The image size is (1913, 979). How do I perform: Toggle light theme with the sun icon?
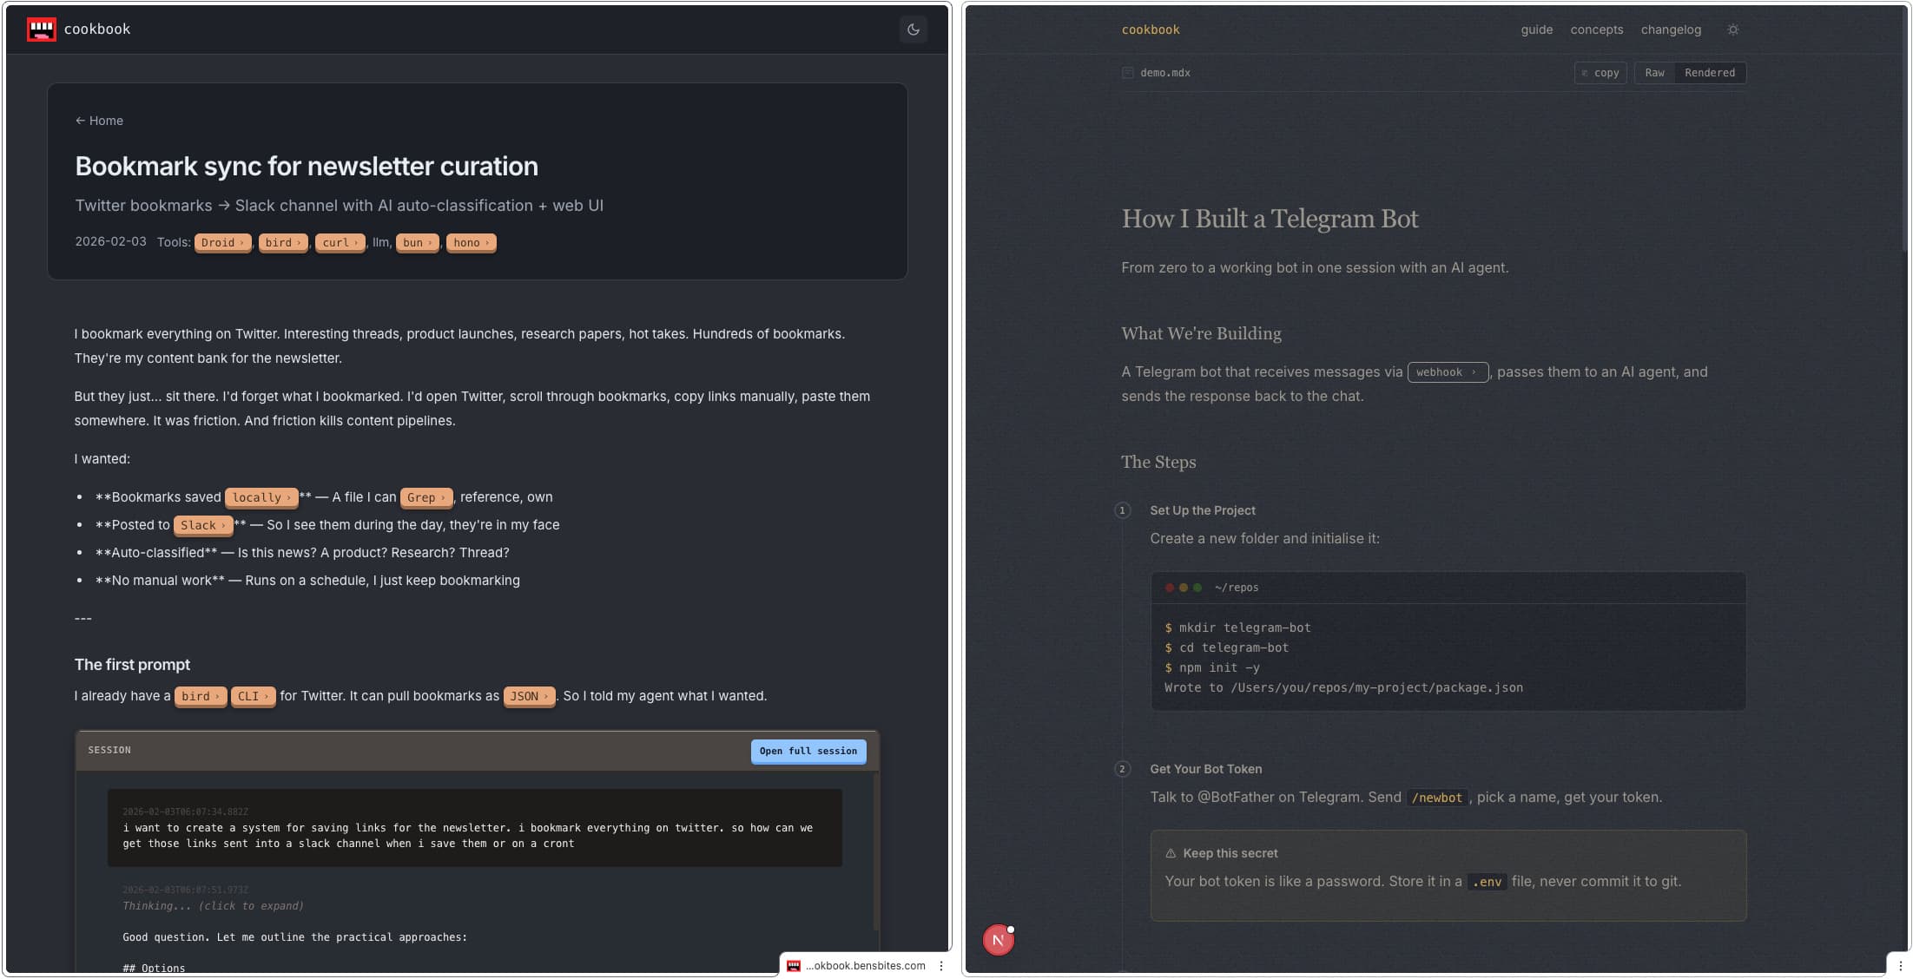pyautogui.click(x=1732, y=30)
